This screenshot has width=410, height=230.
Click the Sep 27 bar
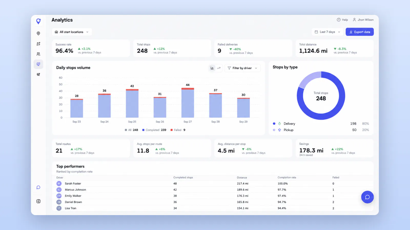[188, 103]
